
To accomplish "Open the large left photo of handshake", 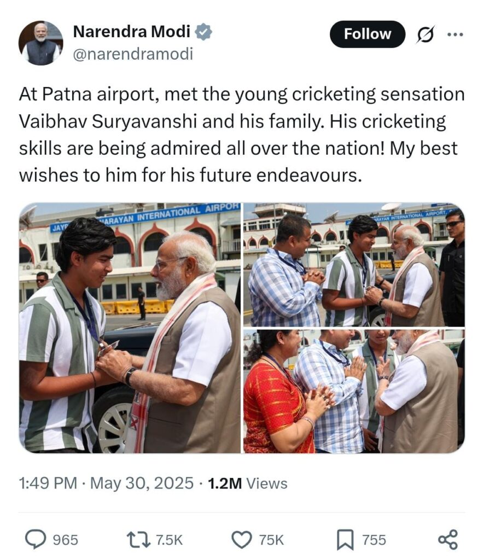I will point(130,328).
